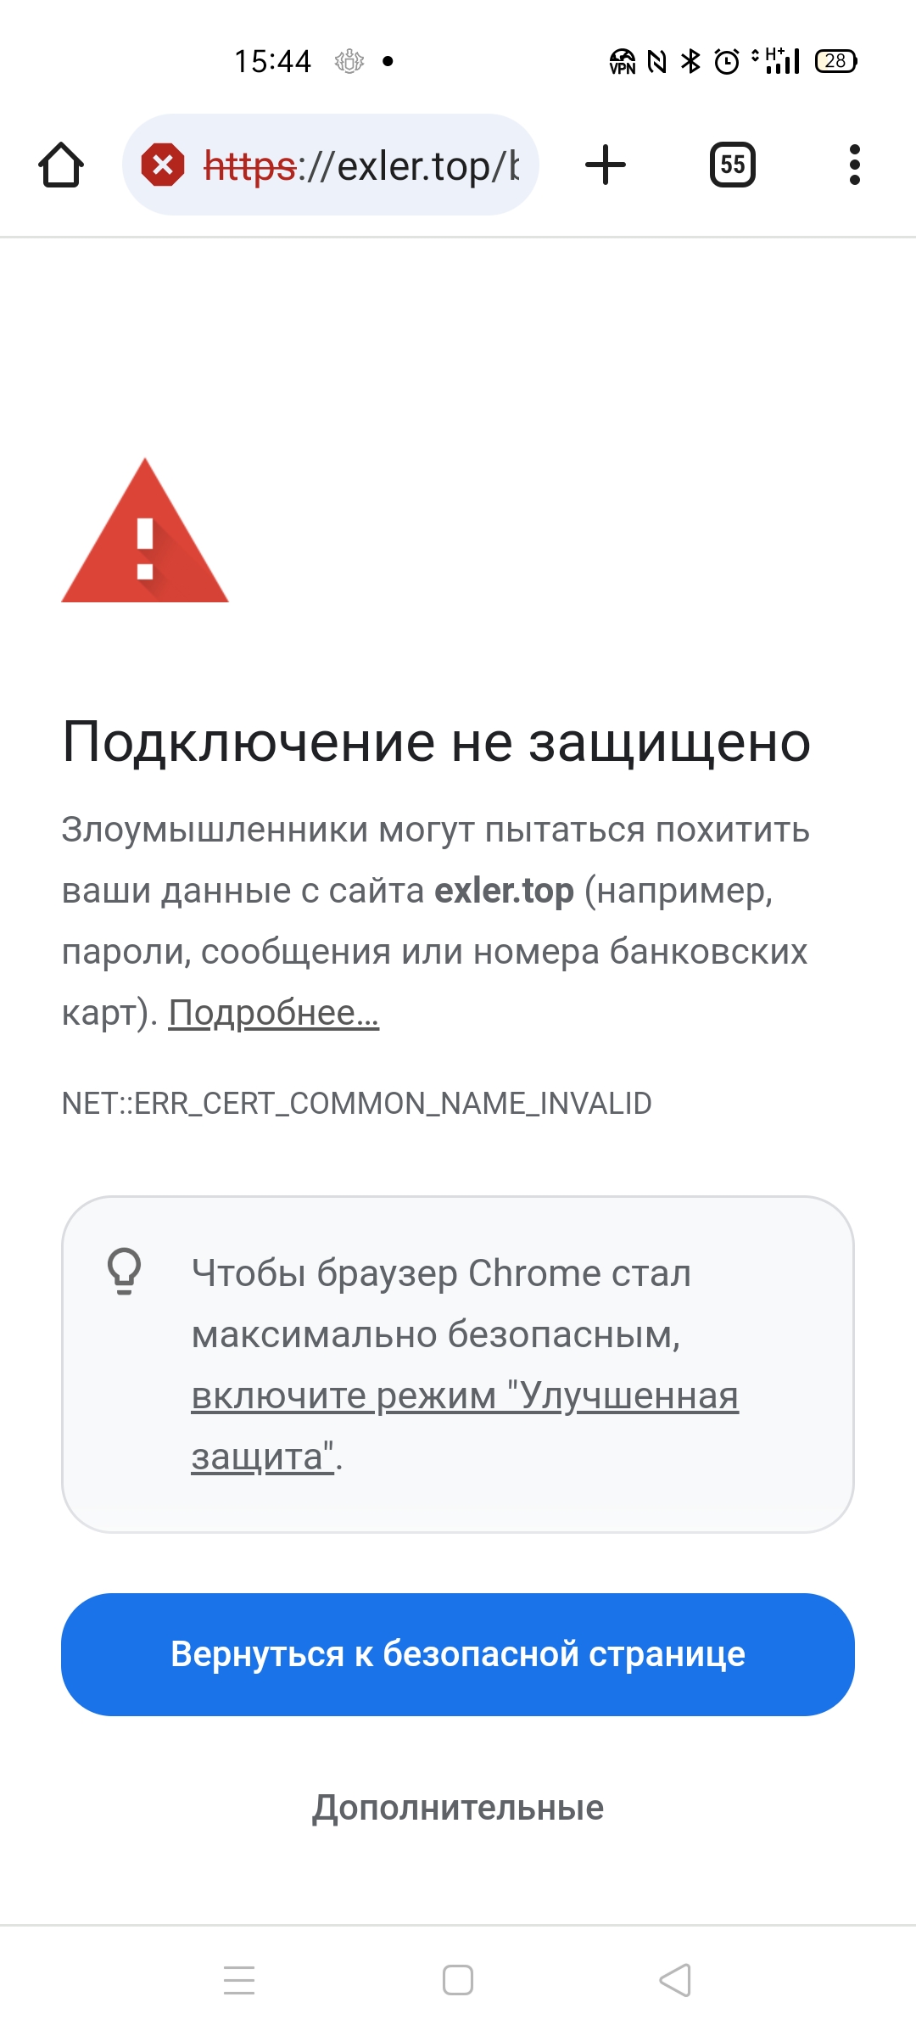Image resolution: width=916 pixels, height=2036 pixels.
Task: Open Chrome three-dot menu
Action: [x=854, y=165]
